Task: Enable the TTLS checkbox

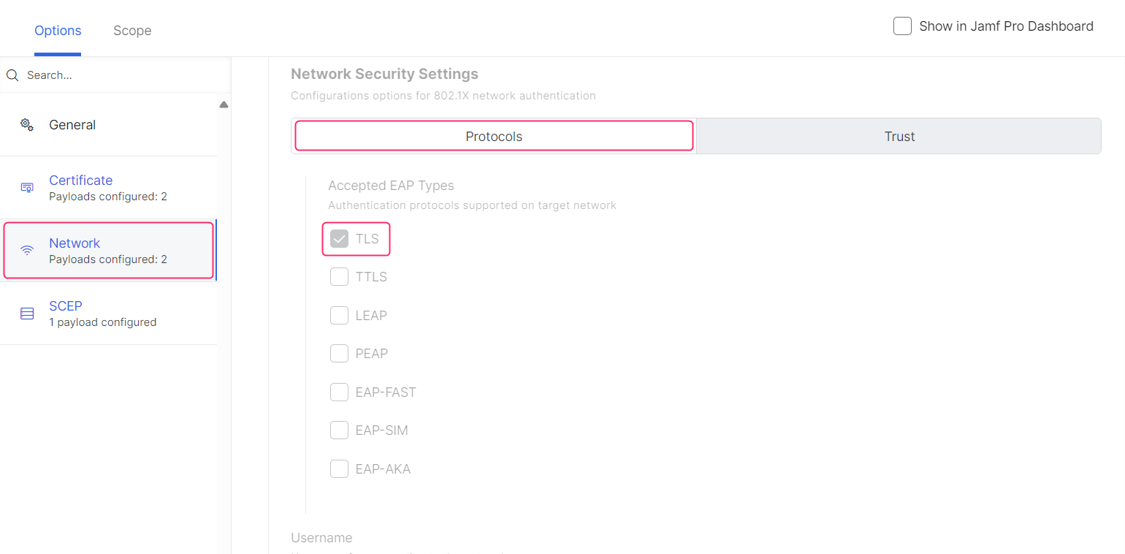Action: pos(339,277)
